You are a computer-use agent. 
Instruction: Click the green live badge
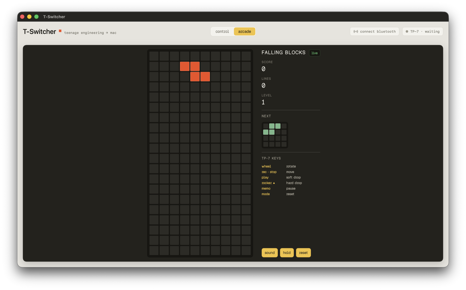[x=315, y=53]
